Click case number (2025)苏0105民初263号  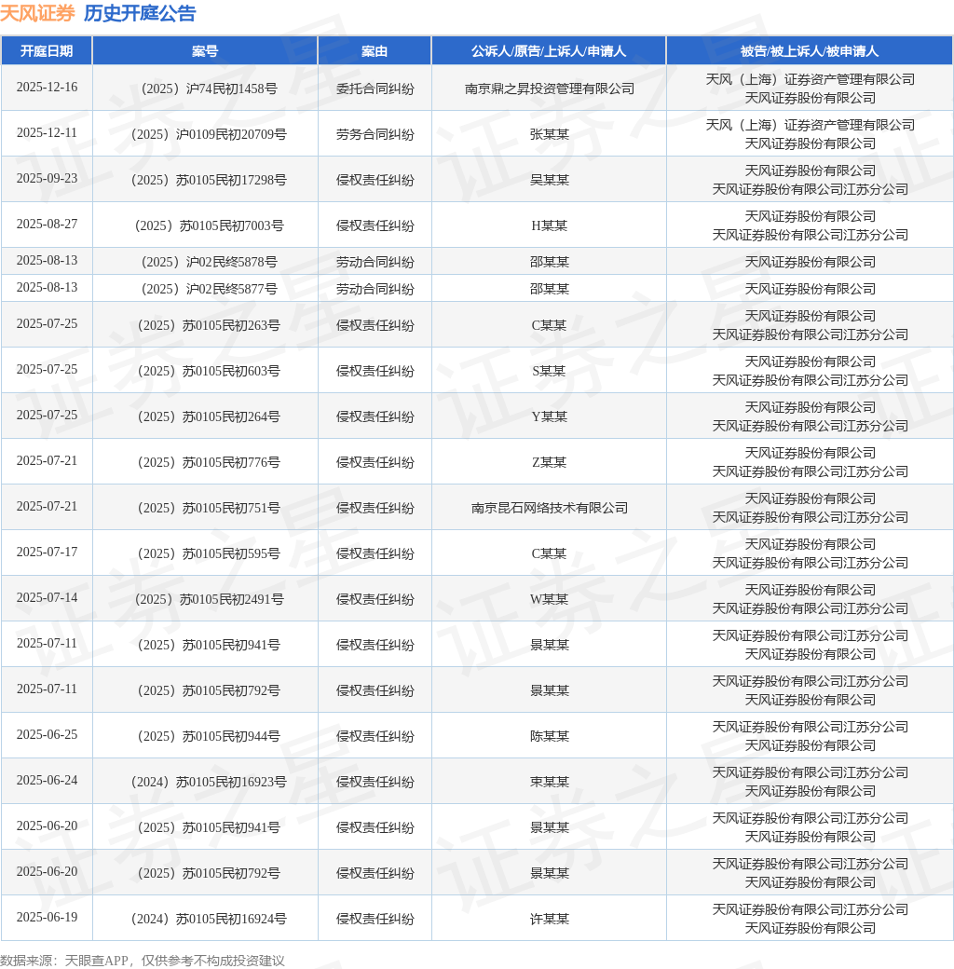click(209, 325)
